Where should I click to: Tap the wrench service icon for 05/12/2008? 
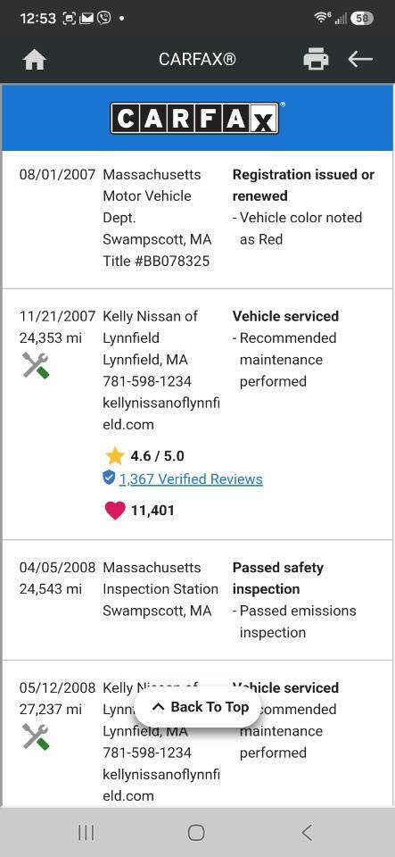[36, 736]
